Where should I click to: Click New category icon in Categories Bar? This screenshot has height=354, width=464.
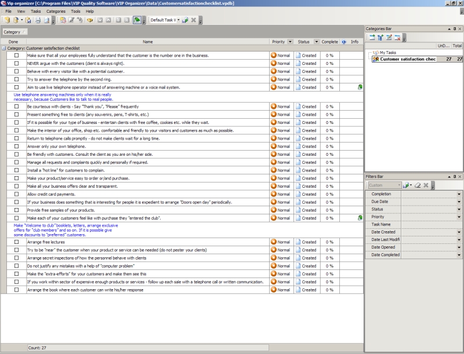click(372, 37)
